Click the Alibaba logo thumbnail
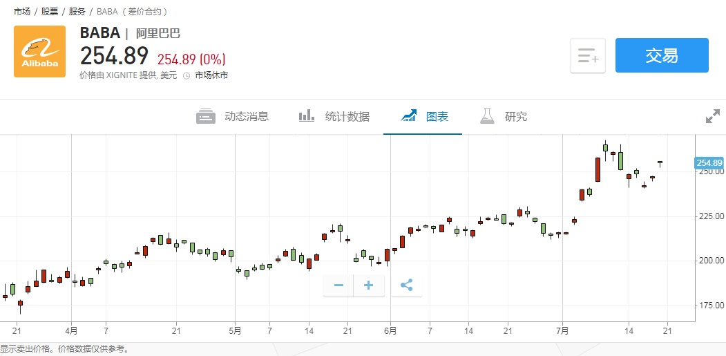726x356 pixels. pyautogui.click(x=40, y=51)
